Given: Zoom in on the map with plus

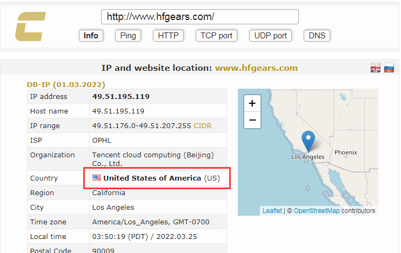Looking at the screenshot, I should pyautogui.click(x=252, y=103).
